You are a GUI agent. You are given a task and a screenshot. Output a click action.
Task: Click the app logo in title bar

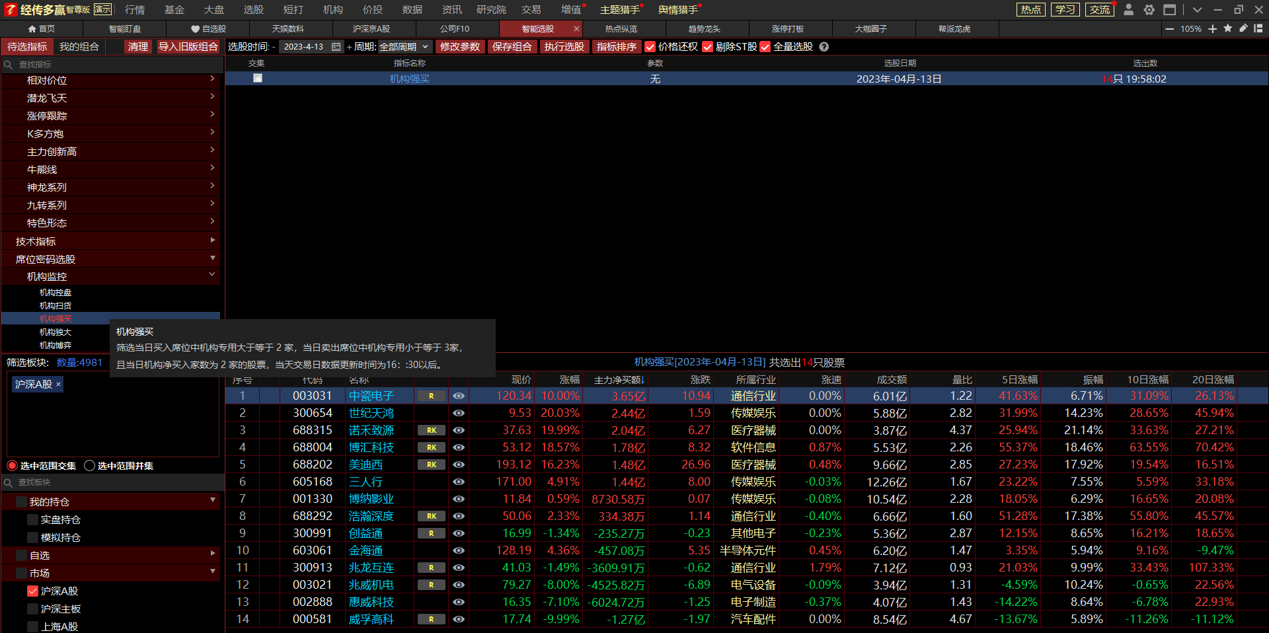pyautogui.click(x=11, y=10)
